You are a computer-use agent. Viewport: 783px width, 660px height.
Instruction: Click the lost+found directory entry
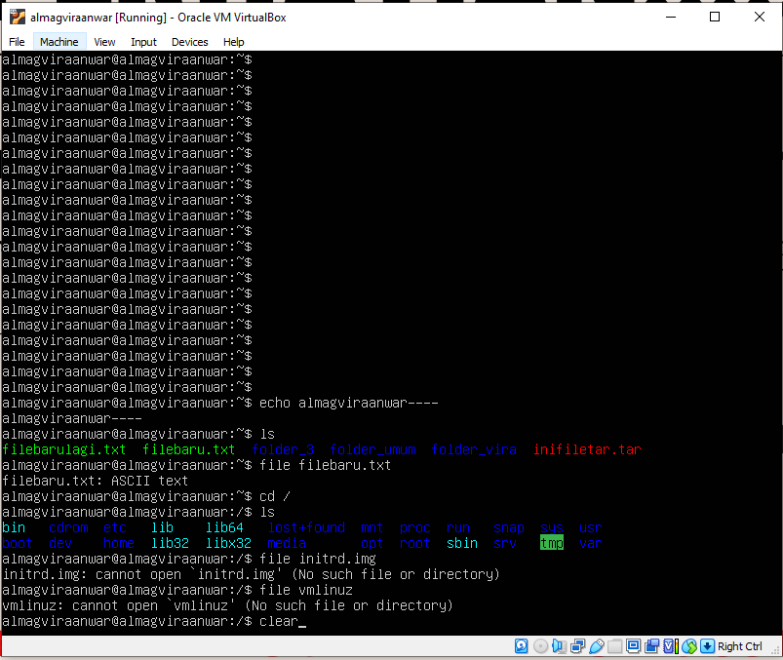tap(306, 527)
